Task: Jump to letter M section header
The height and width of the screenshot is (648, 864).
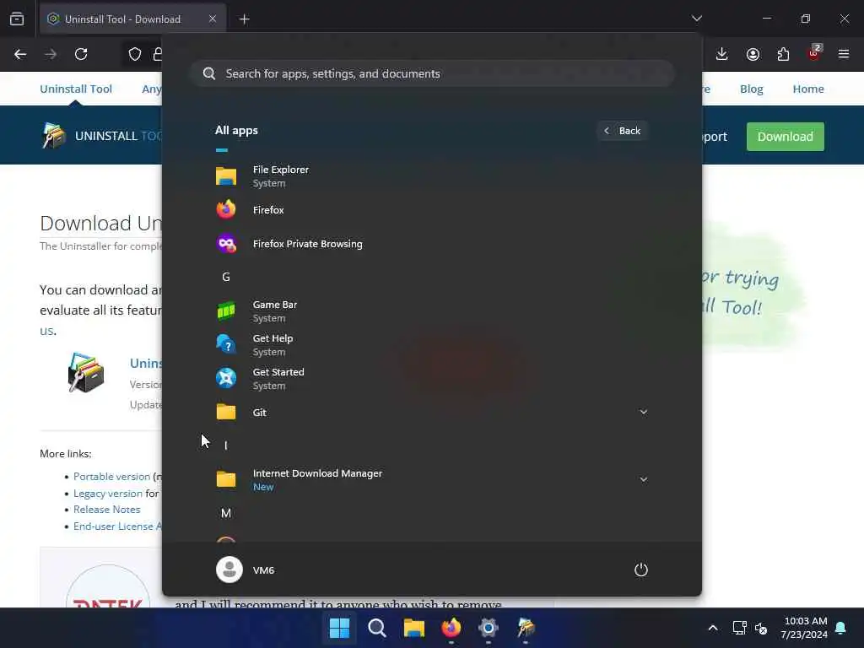Action: [226, 513]
